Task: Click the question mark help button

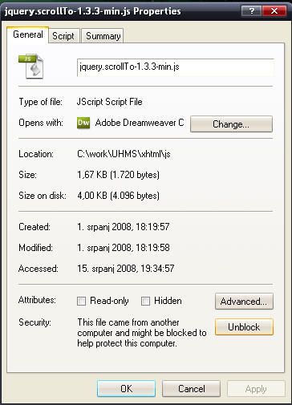Action: pos(251,11)
